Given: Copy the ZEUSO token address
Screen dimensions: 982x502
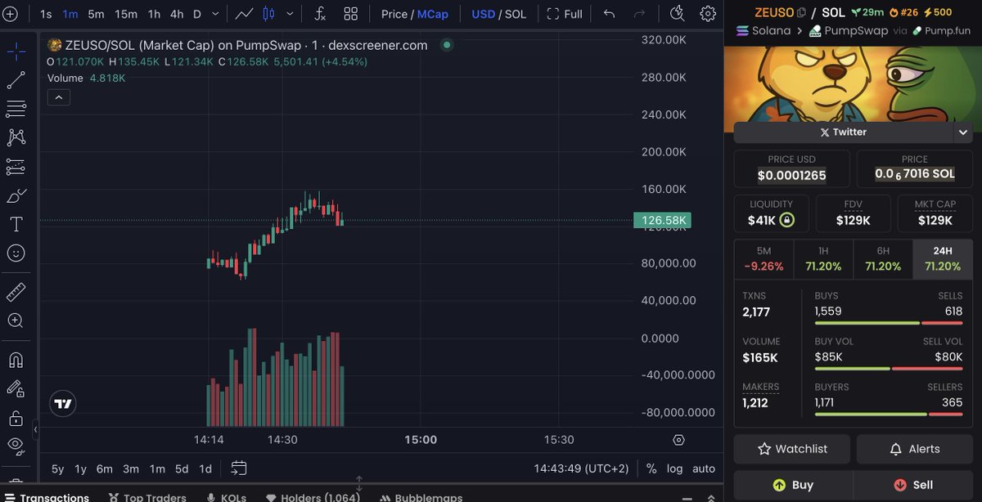Looking at the screenshot, I should point(802,12).
